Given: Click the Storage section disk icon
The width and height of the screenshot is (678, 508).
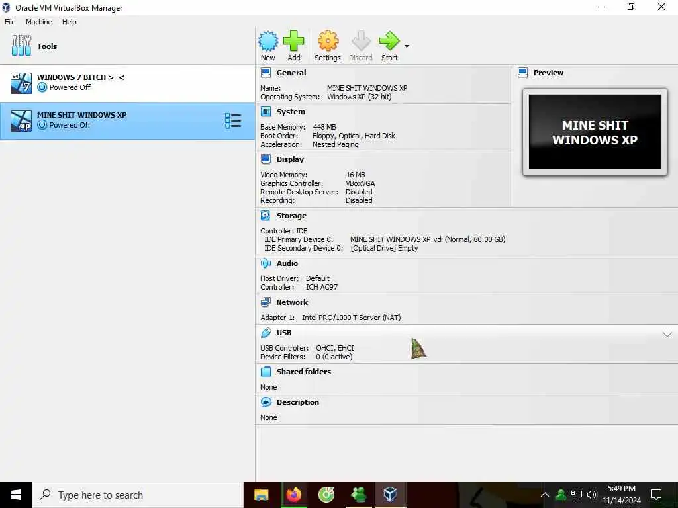Looking at the screenshot, I should pos(266,215).
